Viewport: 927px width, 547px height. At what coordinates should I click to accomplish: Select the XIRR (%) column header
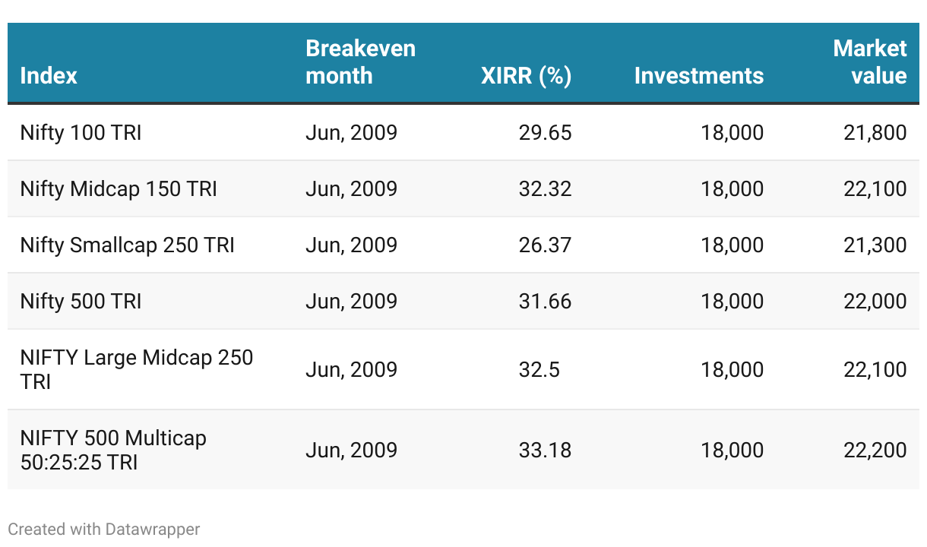point(526,76)
